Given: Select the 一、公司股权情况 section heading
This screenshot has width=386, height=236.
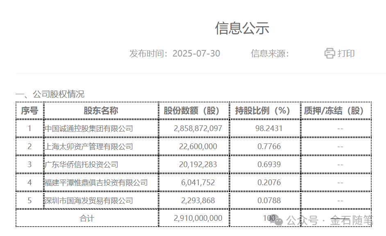Looking at the screenshot, I should point(50,94).
